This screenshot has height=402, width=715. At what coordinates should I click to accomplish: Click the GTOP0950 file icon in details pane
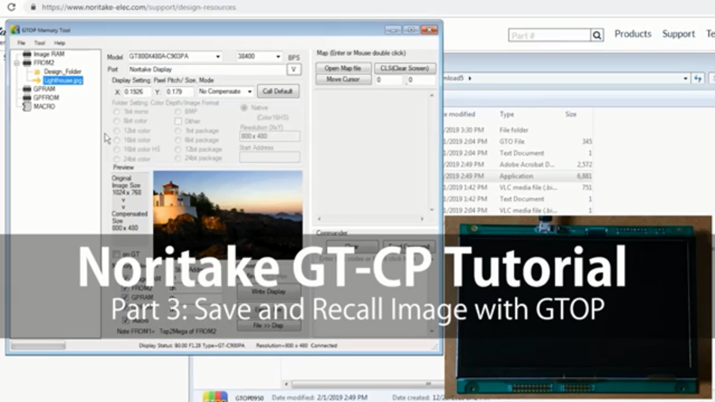coord(215,396)
